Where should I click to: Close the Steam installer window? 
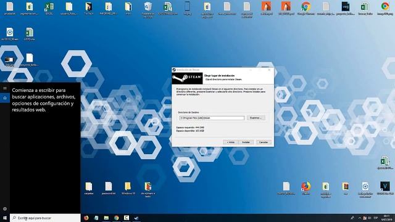pyautogui.click(x=269, y=70)
